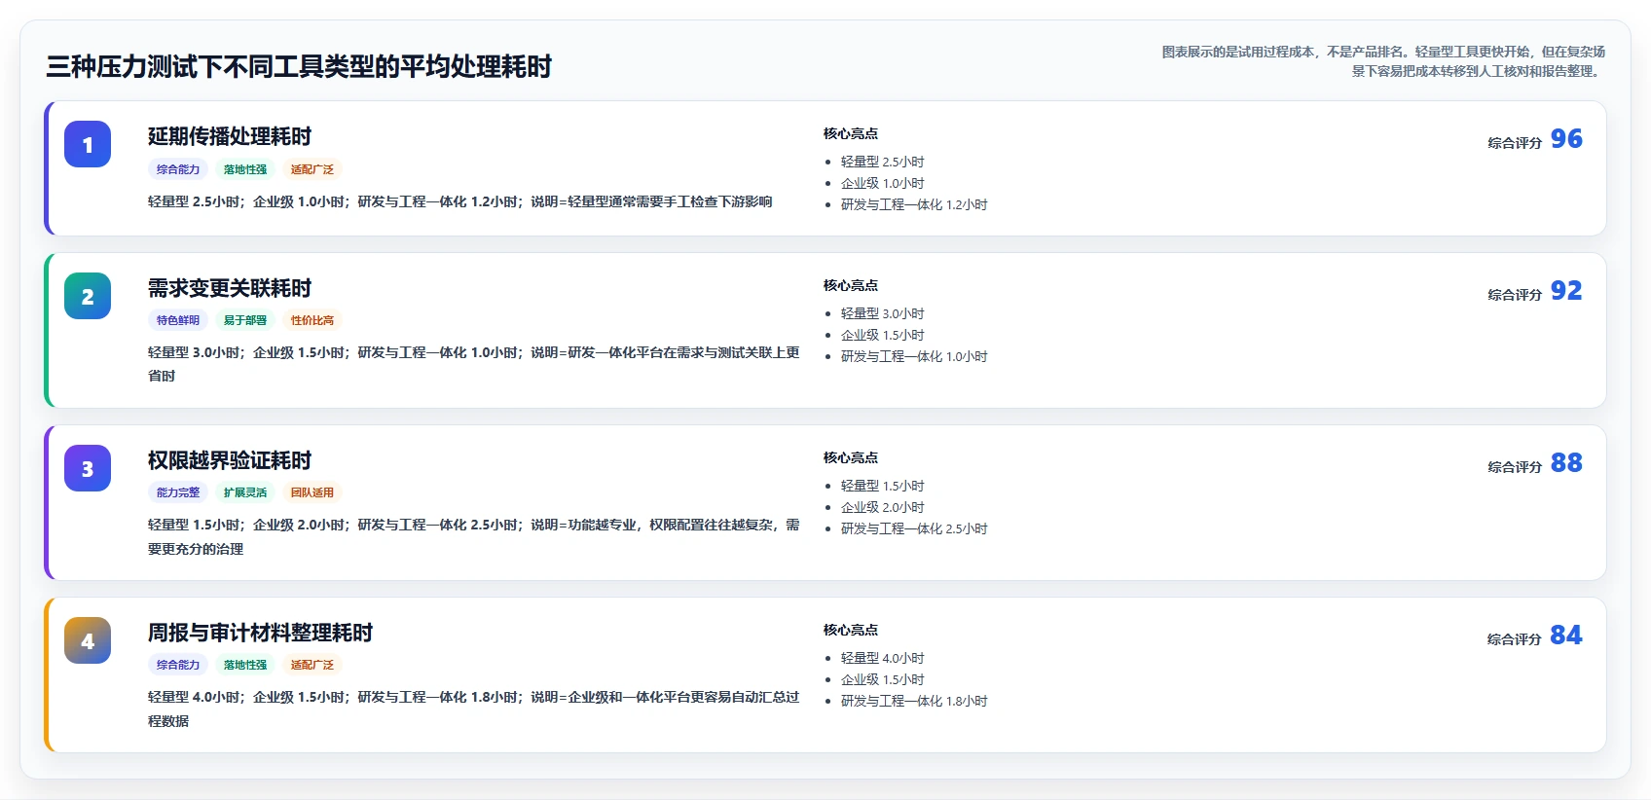Viewport: 1651px width, 800px height.
Task: Select the 扩展灵活 tag
Action: (245, 492)
